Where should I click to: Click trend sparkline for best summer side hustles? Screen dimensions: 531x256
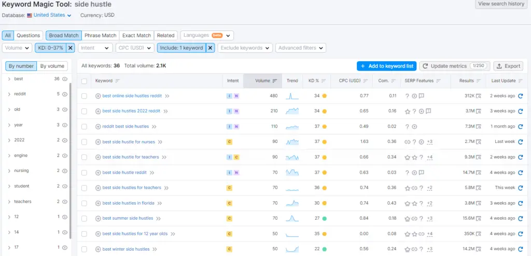pos(292,218)
